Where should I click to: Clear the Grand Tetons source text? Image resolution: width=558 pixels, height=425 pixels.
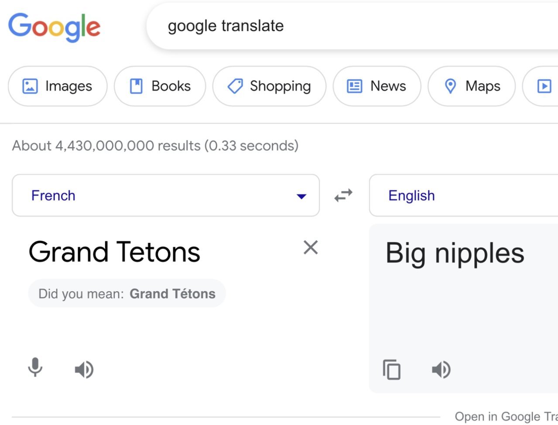311,248
